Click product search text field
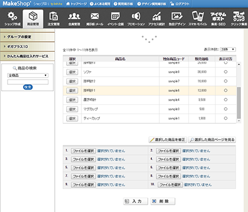The height and width of the screenshot is (212, 248). [28, 82]
